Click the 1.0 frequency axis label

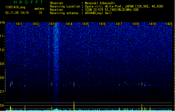pyautogui.click(x=3, y=50)
